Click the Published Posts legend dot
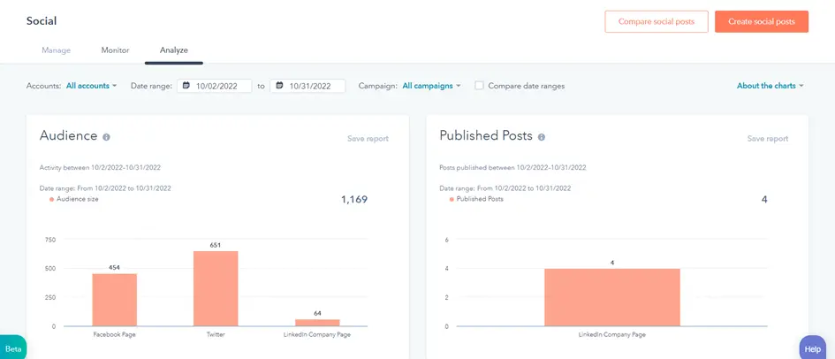 coord(452,200)
